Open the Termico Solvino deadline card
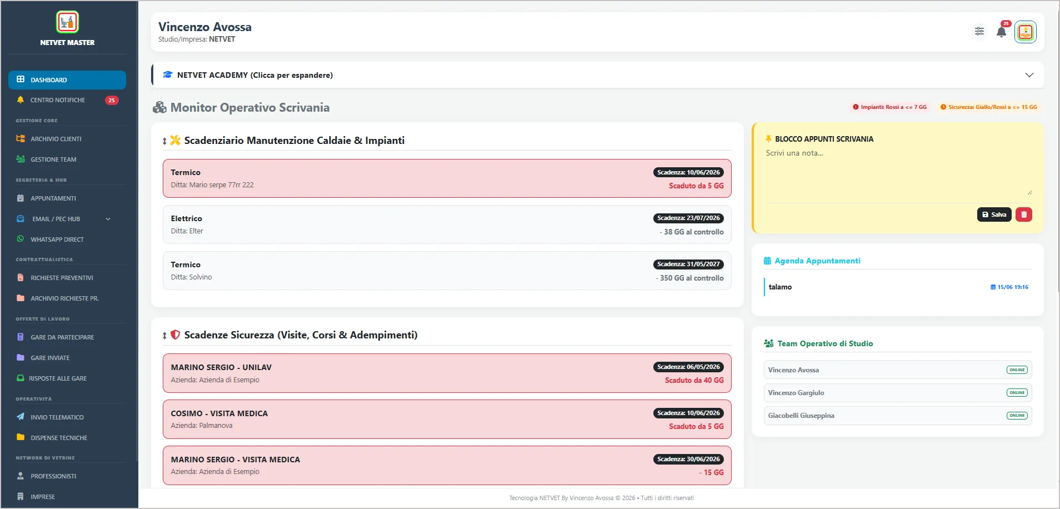The image size is (1060, 509). tap(447, 271)
